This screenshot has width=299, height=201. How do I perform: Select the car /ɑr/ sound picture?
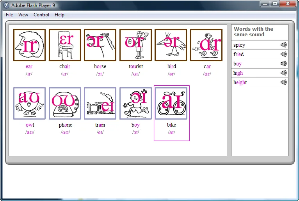click(x=206, y=45)
